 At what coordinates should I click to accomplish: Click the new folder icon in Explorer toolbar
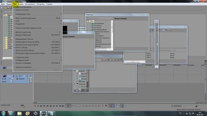pyautogui.click(x=111, y=60)
